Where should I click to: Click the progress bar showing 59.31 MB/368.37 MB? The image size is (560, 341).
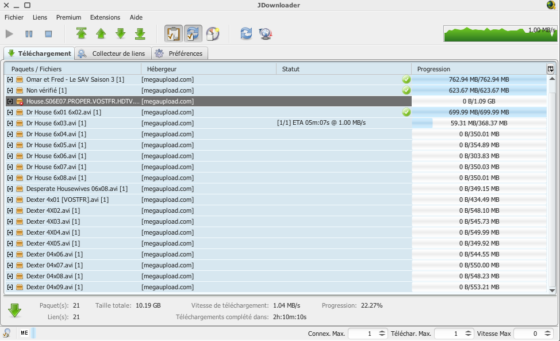click(479, 123)
